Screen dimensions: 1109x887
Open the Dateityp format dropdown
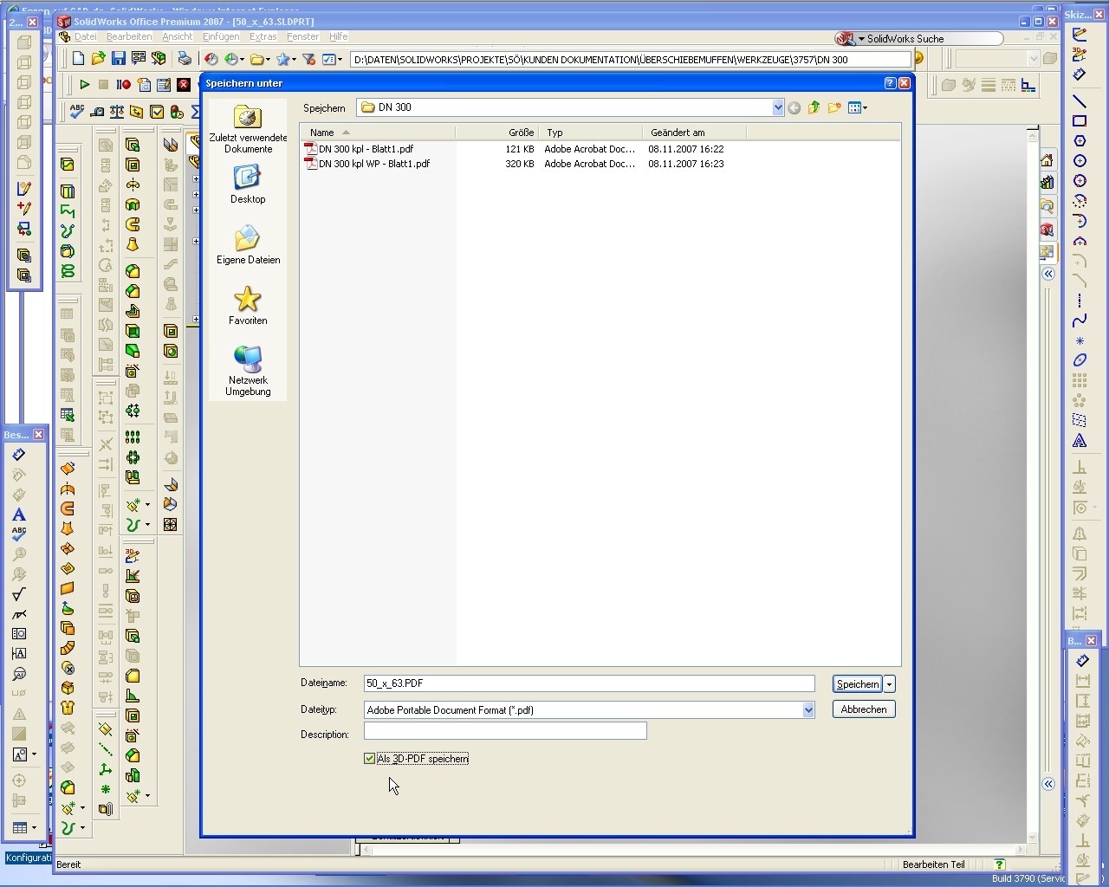click(807, 709)
